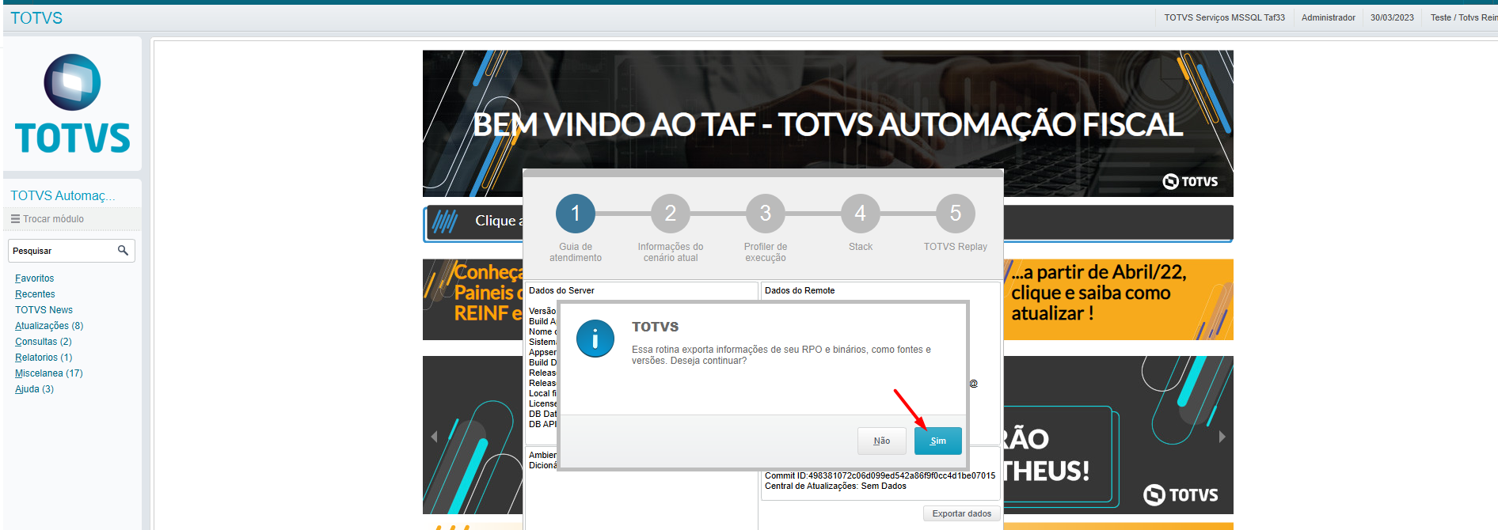Viewport: 1498px width, 530px height.
Task: Select wizard step 1 Guia de atendimento
Action: [x=576, y=214]
